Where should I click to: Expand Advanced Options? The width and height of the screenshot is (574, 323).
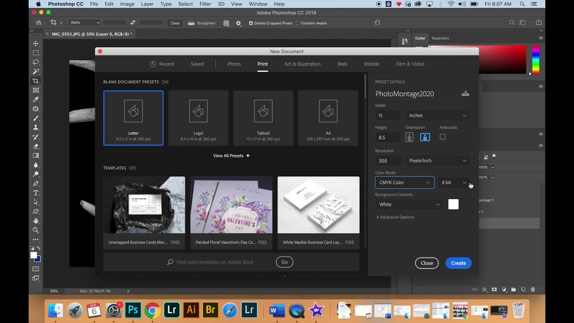point(395,217)
